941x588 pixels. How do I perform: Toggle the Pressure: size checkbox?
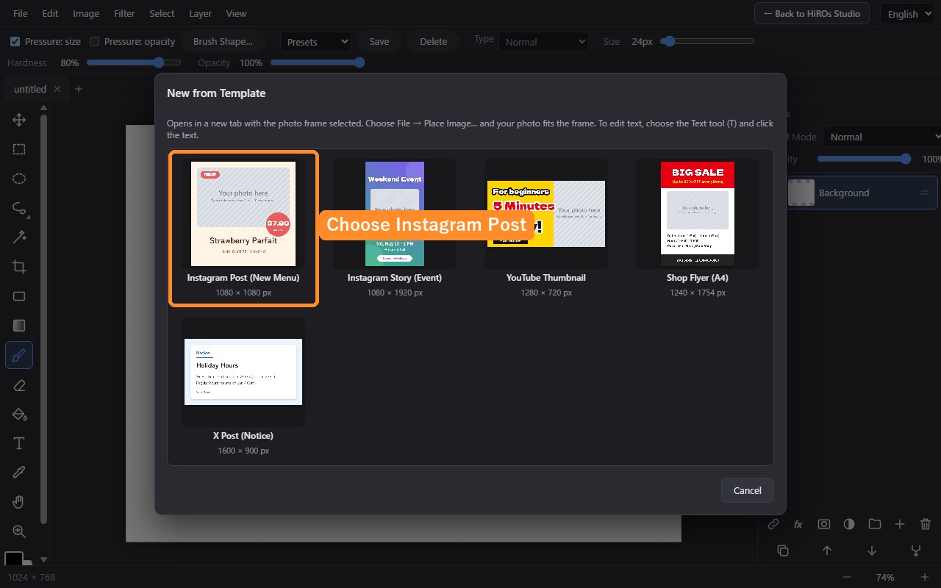(x=15, y=41)
